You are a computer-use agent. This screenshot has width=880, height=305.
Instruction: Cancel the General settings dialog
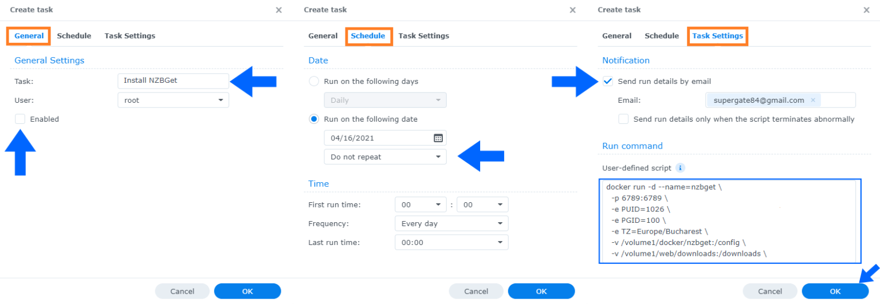pos(182,291)
